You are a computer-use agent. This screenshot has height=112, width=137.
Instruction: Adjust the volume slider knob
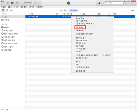pyautogui.click(x=32, y=3)
